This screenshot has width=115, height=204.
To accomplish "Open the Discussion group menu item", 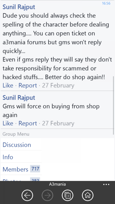I will click(17, 145).
